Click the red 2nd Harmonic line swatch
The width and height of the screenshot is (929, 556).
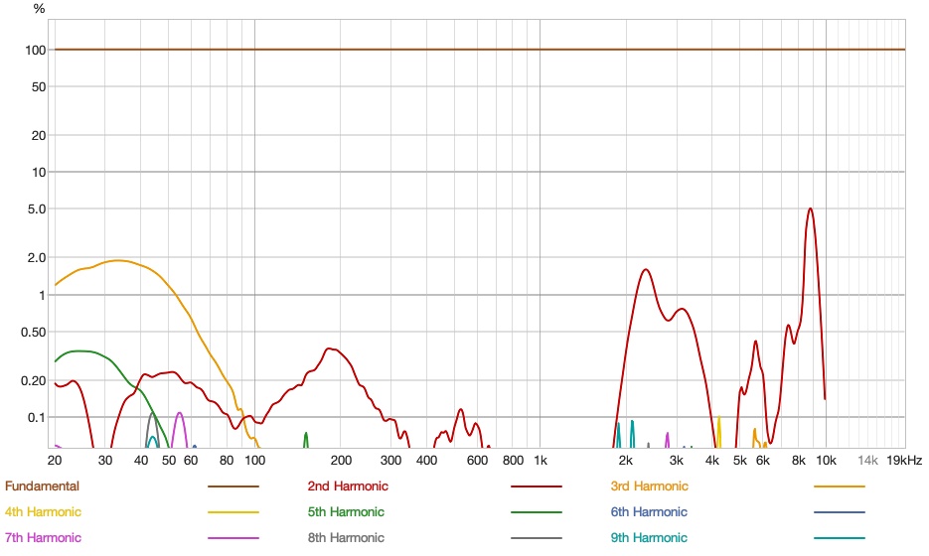click(537, 486)
